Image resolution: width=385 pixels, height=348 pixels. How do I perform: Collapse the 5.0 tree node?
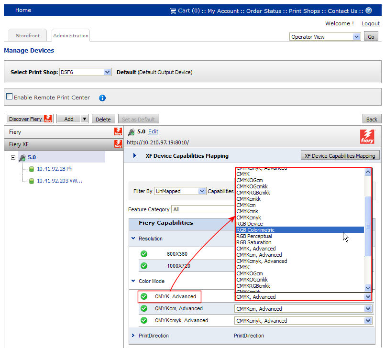13,157
